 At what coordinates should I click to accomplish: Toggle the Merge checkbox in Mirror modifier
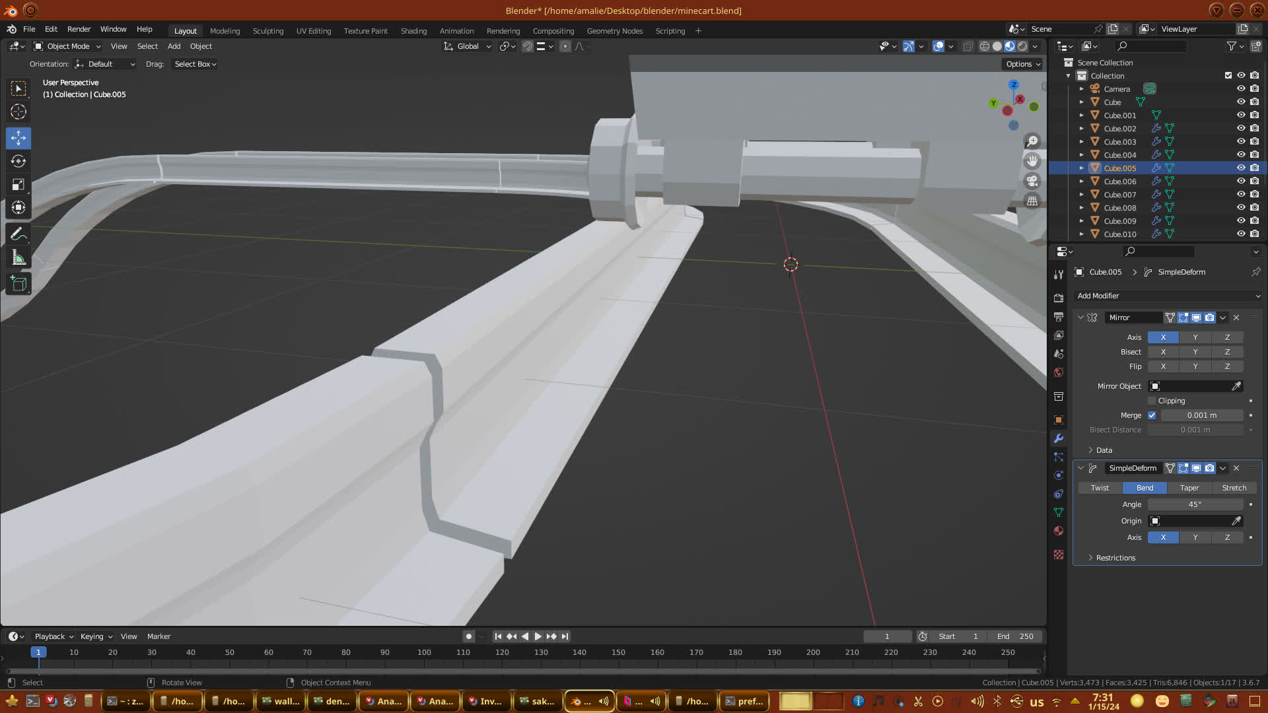coord(1152,415)
